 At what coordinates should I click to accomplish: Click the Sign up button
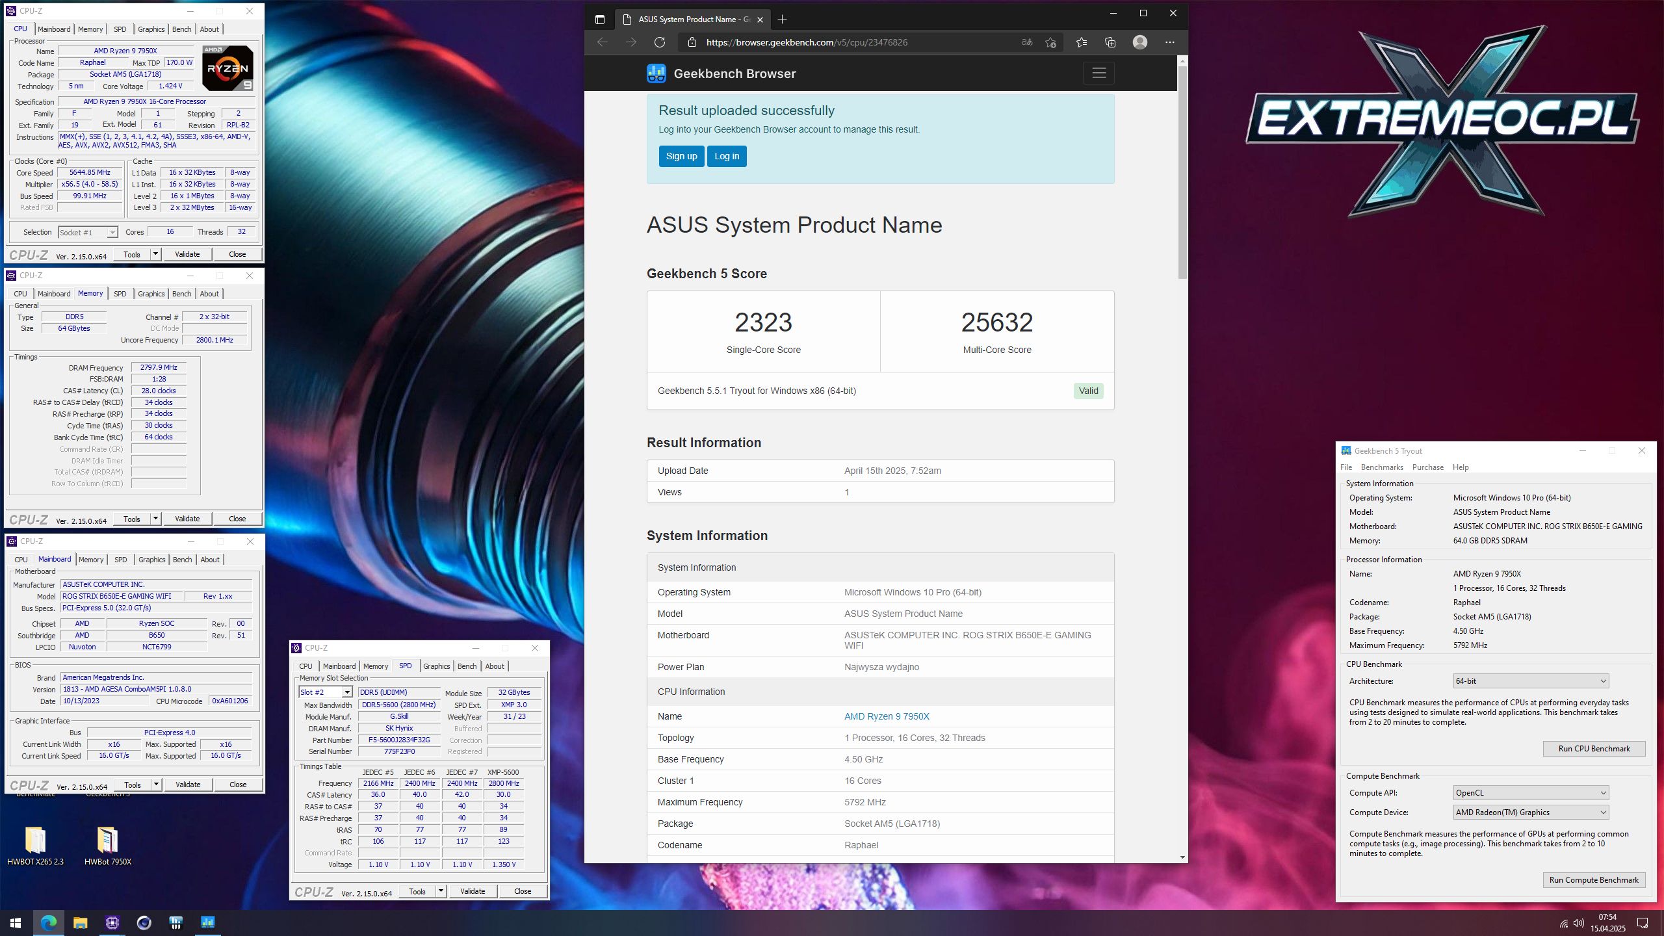[681, 156]
